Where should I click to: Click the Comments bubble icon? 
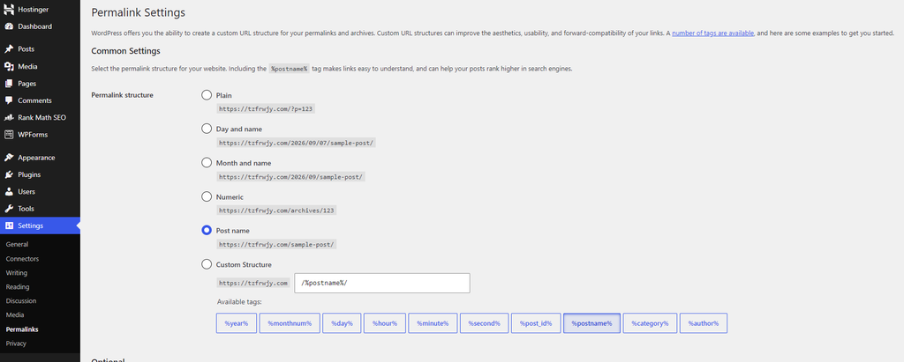(x=9, y=100)
